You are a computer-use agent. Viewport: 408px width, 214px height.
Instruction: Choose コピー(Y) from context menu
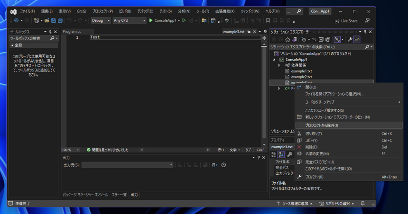click(349, 140)
